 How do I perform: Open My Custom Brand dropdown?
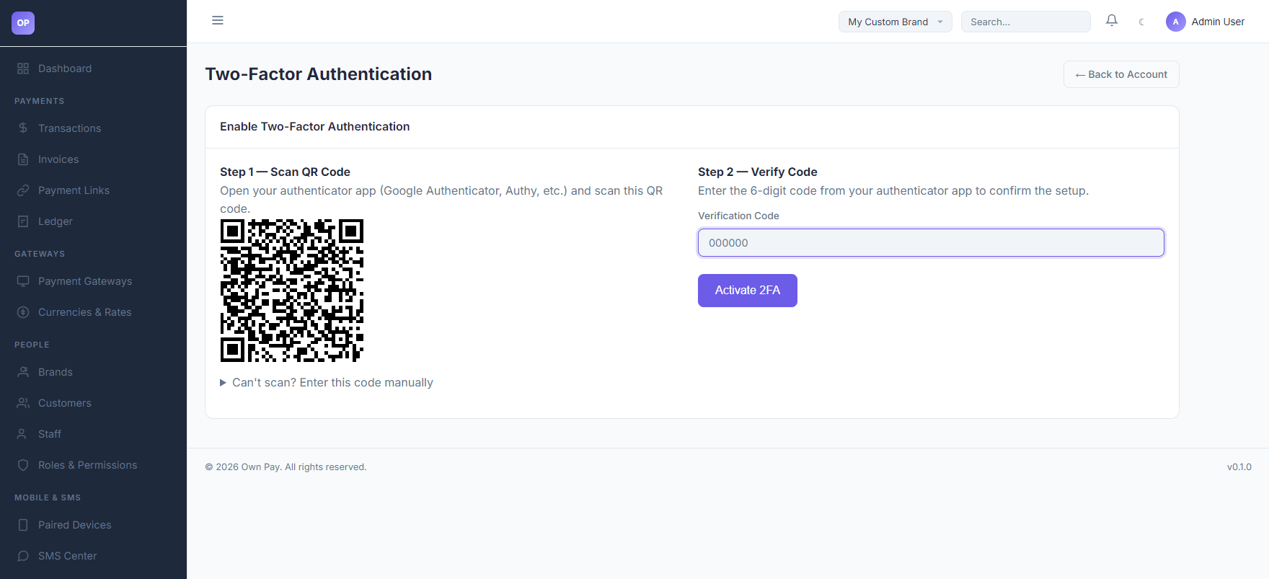click(896, 22)
